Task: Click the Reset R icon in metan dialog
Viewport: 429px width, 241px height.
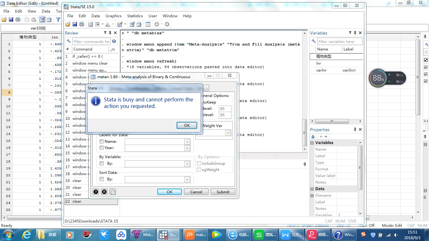Action: click(x=104, y=192)
